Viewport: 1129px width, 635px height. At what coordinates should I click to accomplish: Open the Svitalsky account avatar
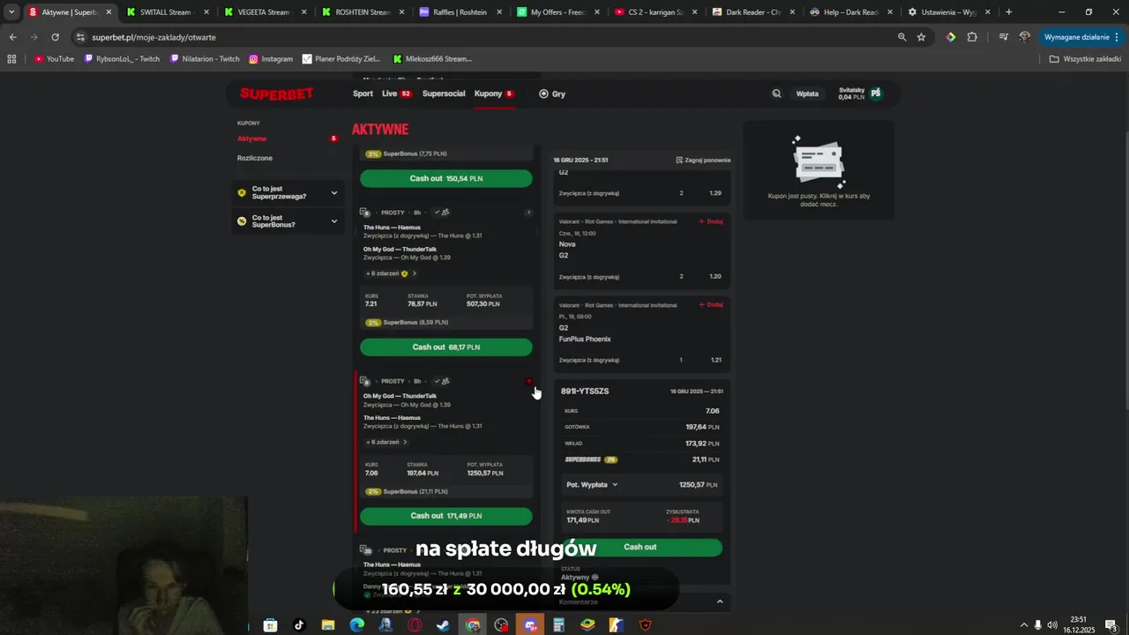pyautogui.click(x=875, y=93)
